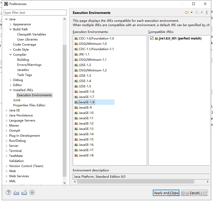Maximize the Preferences window

[x=194, y=4]
